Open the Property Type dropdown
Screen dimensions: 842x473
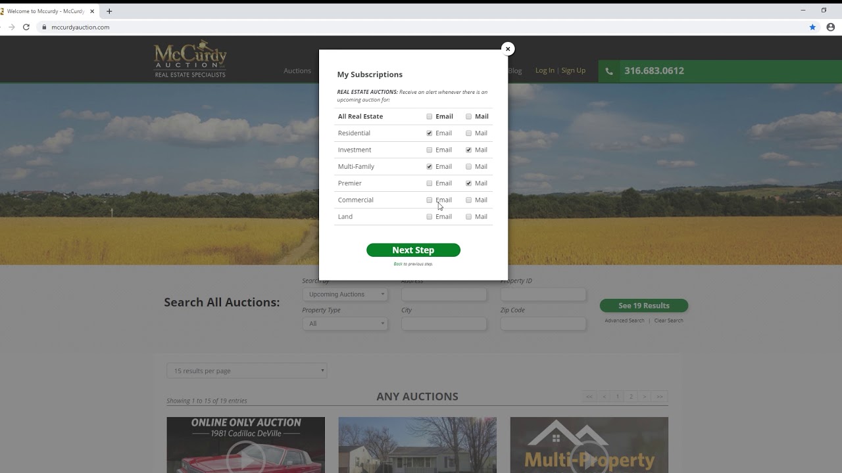coord(345,323)
